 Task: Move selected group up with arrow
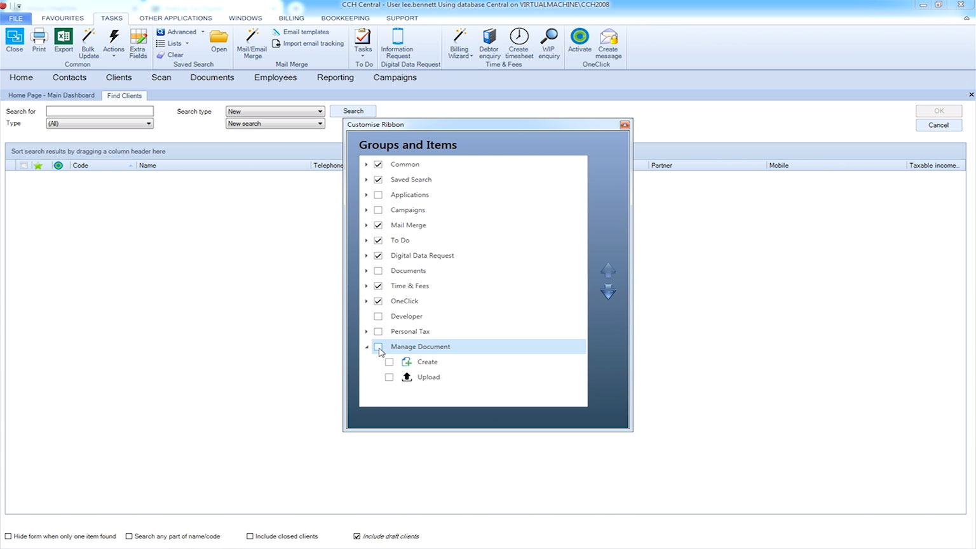(x=608, y=270)
